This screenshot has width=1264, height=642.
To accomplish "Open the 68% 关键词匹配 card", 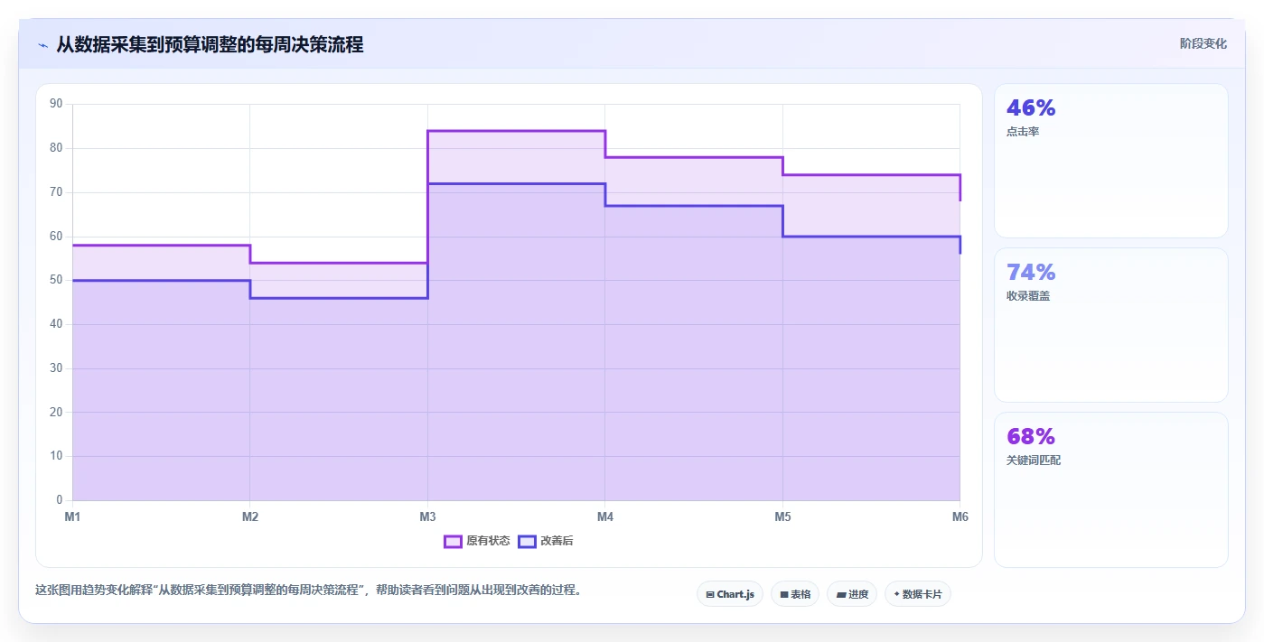I will [x=1111, y=489].
